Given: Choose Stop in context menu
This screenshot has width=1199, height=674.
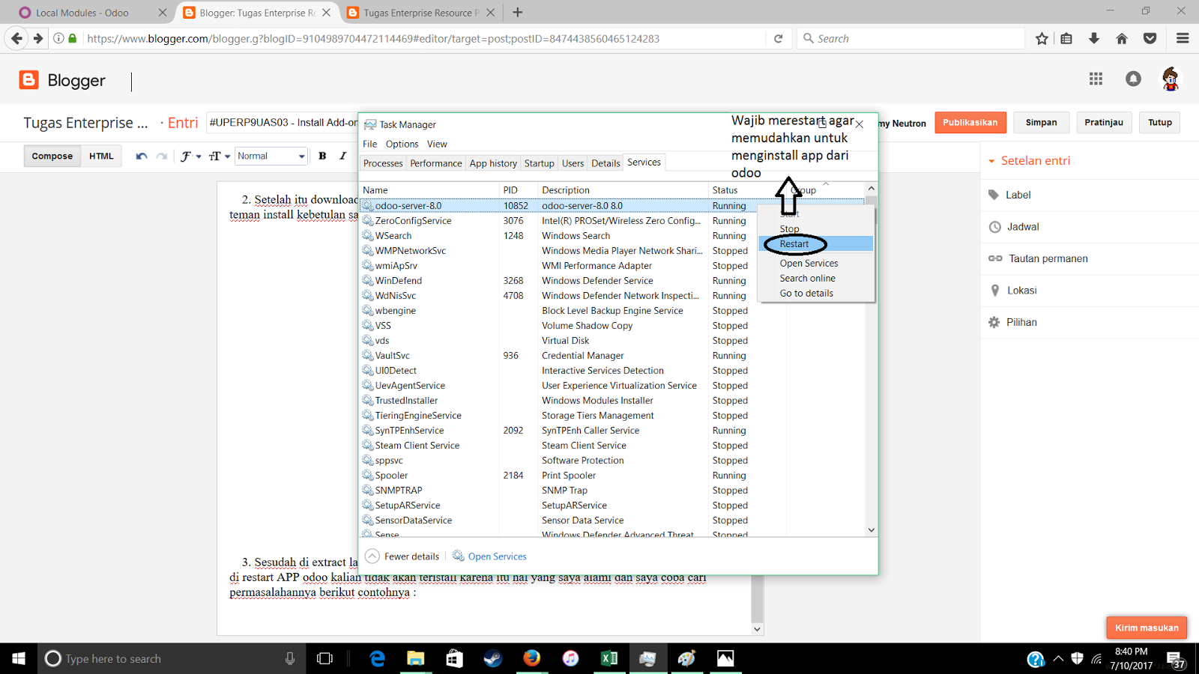Looking at the screenshot, I should [816, 229].
